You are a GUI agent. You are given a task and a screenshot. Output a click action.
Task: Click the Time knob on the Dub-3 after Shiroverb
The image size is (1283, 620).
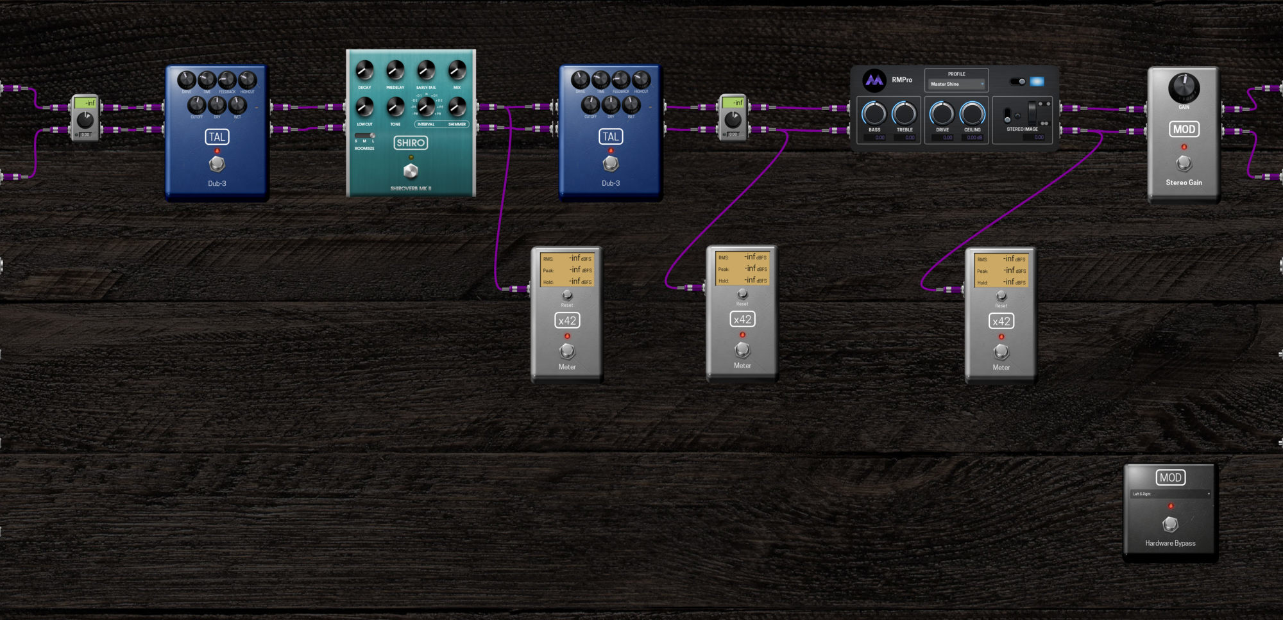(x=600, y=80)
